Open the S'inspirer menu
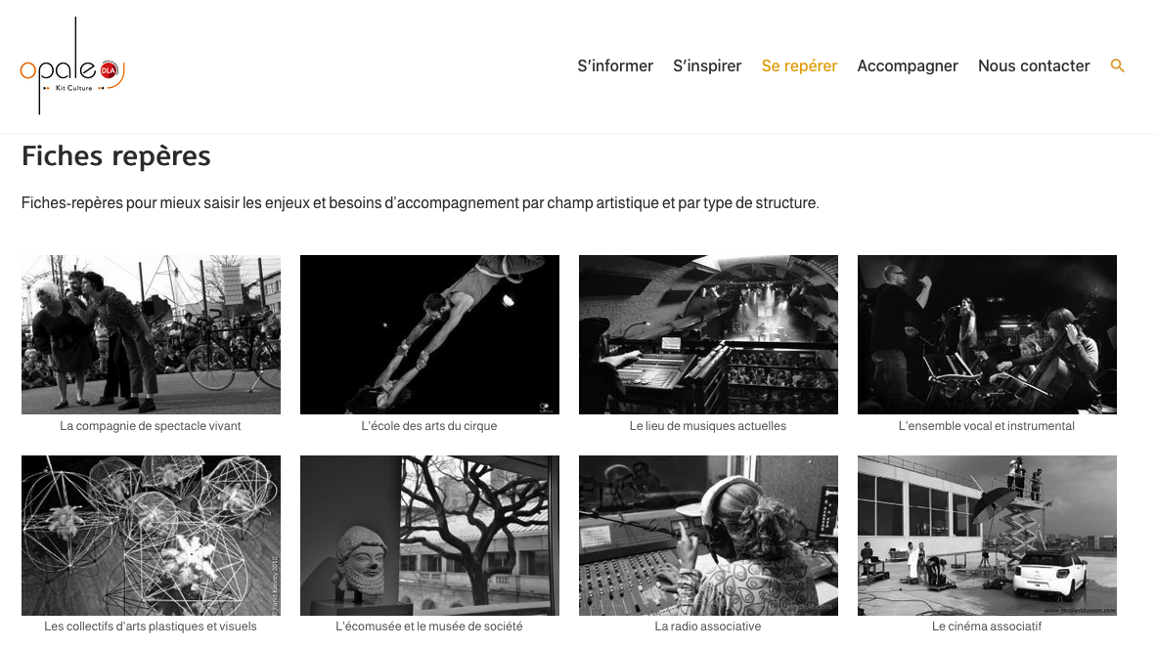This screenshot has height=648, width=1157. (x=707, y=65)
